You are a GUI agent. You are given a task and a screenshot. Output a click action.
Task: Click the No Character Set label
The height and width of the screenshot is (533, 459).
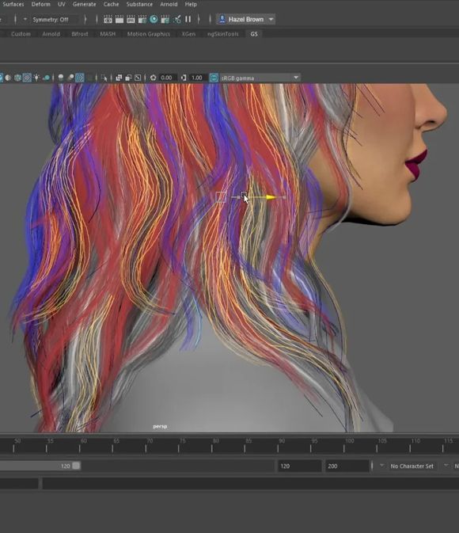click(x=412, y=466)
